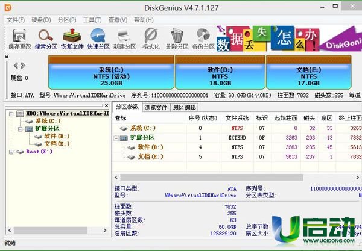
Task: Click left arrow of partition table scrollbar
Action: coord(116,178)
